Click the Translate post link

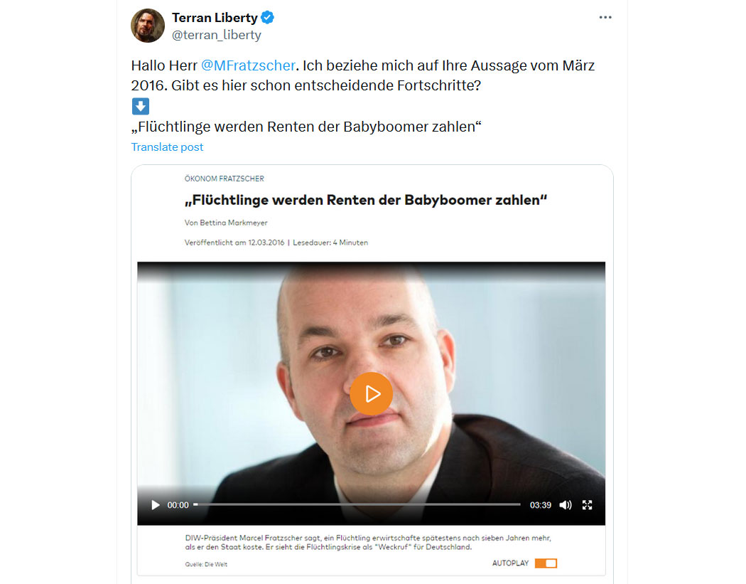tap(167, 147)
